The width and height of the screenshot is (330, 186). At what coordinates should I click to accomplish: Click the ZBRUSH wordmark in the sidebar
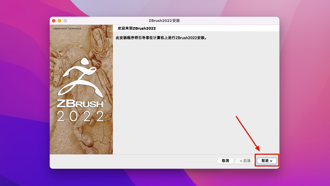[80, 104]
